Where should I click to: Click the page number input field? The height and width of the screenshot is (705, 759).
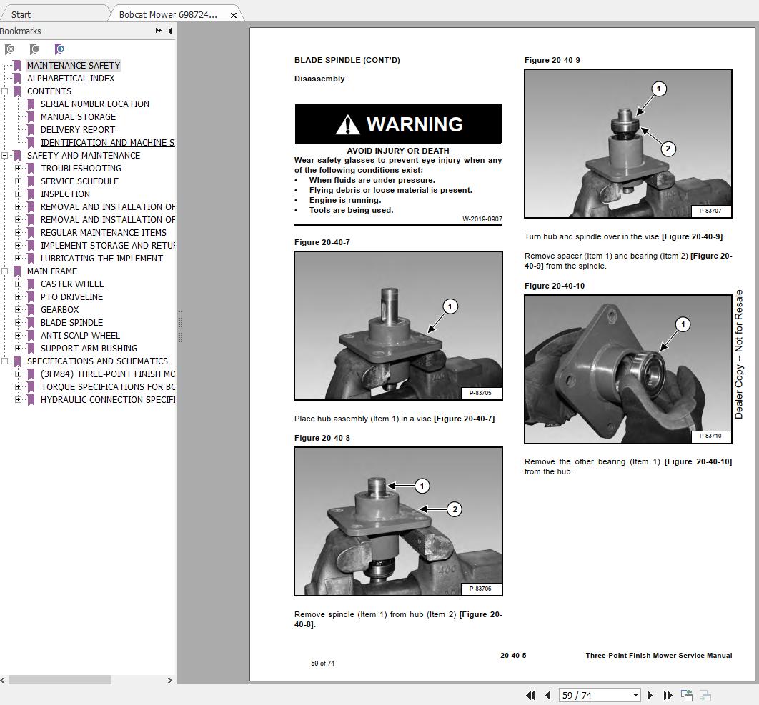(595, 695)
